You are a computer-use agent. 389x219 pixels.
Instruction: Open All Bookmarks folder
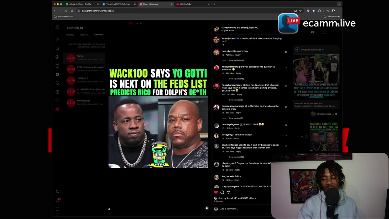pyautogui.click(x=332, y=16)
